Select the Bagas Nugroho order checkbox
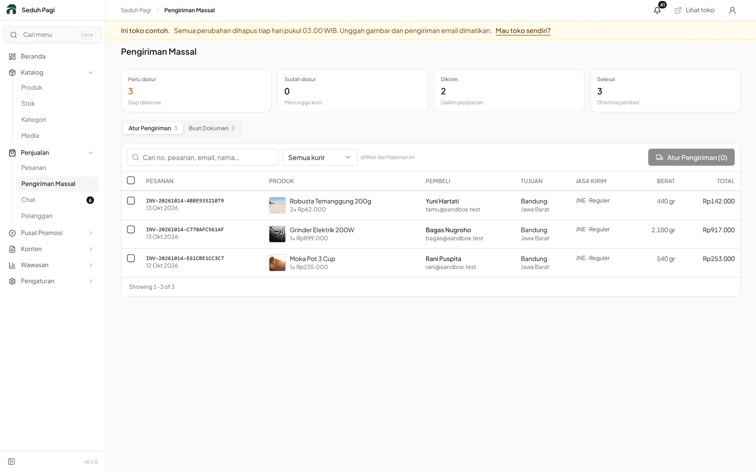The image size is (756, 472). click(x=131, y=229)
